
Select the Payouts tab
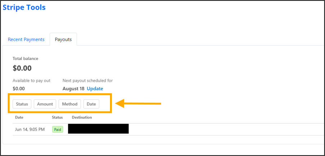coord(63,39)
